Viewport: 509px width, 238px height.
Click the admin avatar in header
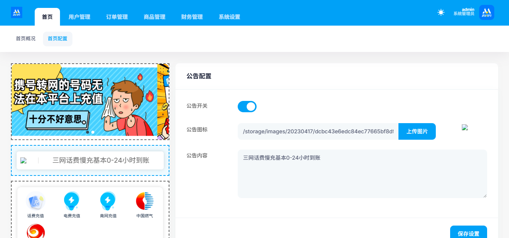486,12
